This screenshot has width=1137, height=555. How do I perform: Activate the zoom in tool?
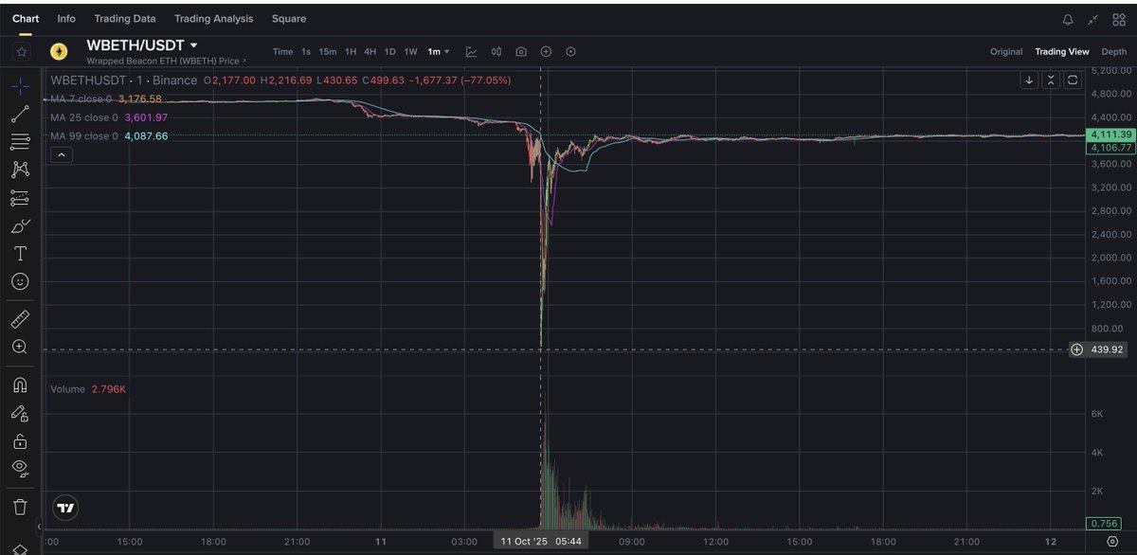click(20, 347)
